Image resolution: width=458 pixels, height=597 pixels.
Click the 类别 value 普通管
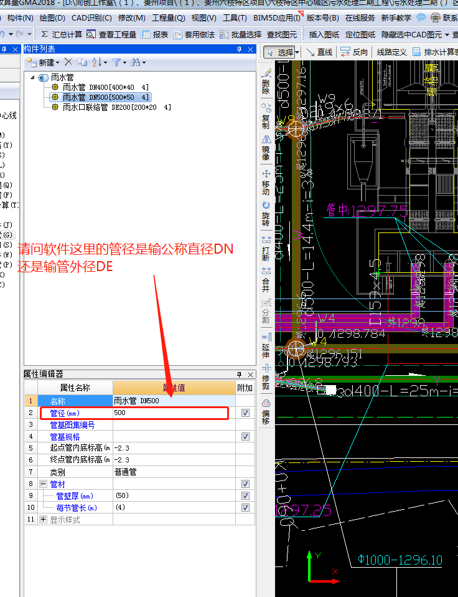point(174,472)
